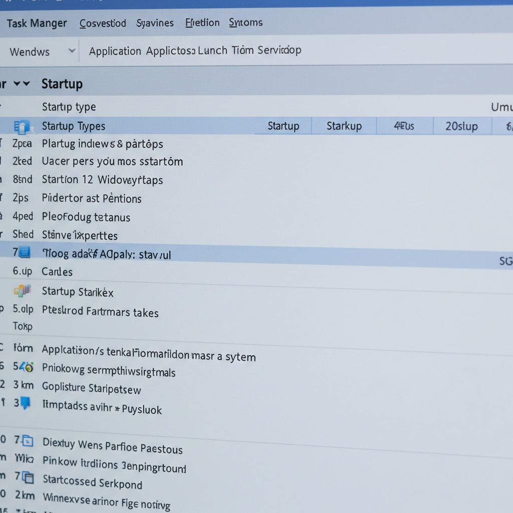The height and width of the screenshot is (513, 513).
Task: Click the window icon beside Startcossed Serkpond
Action: [x=28, y=477]
